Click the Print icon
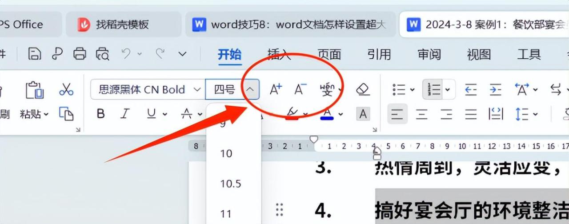The image size is (569, 224). 80,54
